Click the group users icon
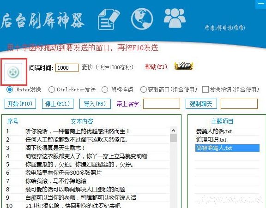The height and width of the screenshot is (208, 266). click(175, 18)
